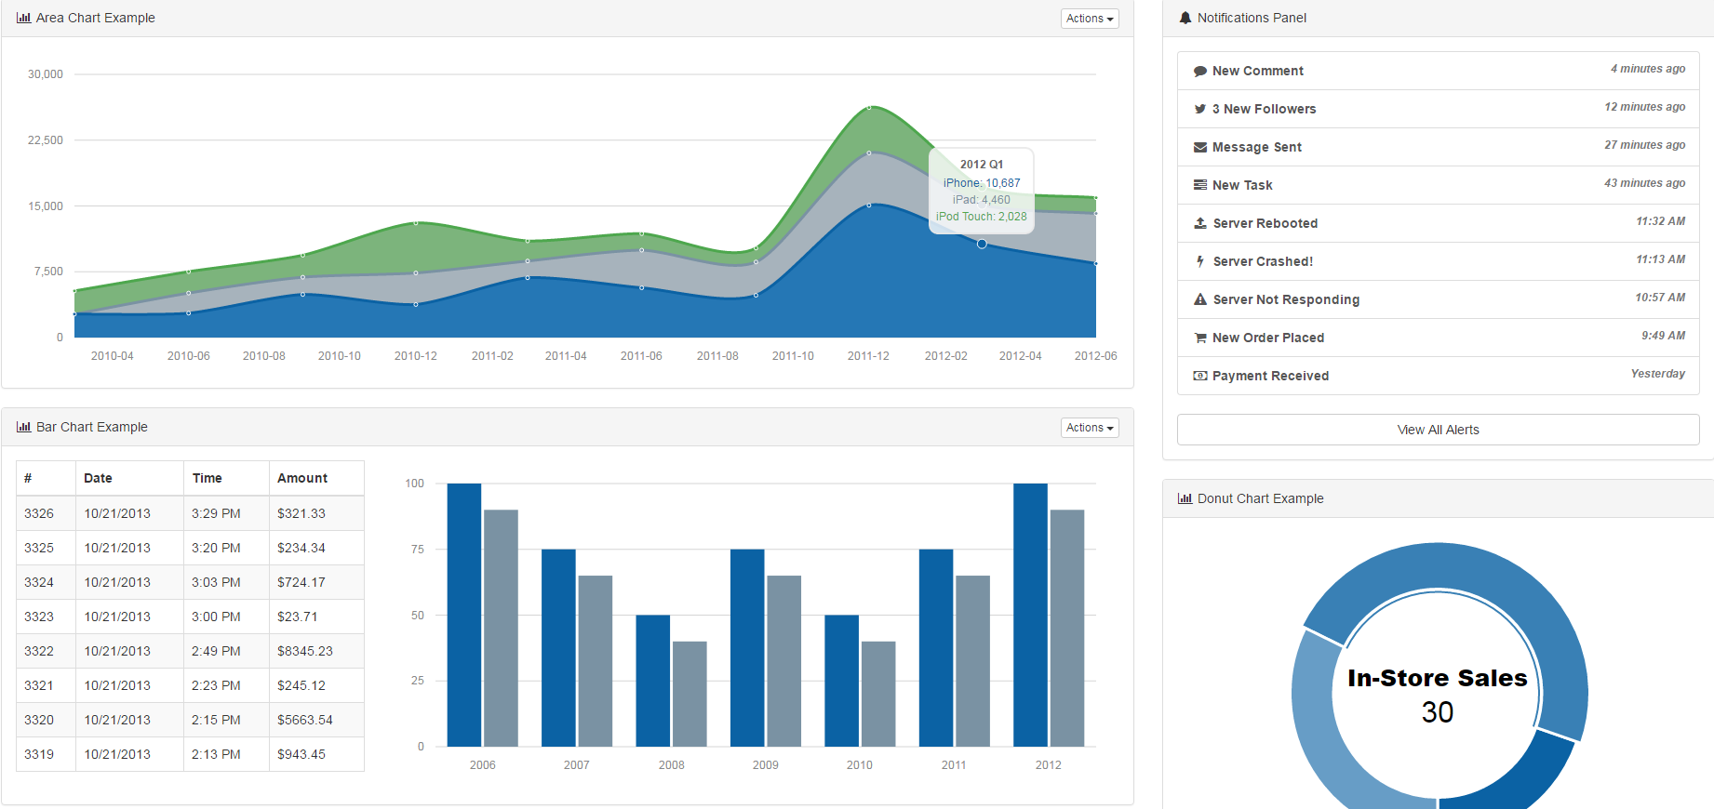Click the 4 minutes ago timestamp
1714x809 pixels.
(x=1648, y=69)
